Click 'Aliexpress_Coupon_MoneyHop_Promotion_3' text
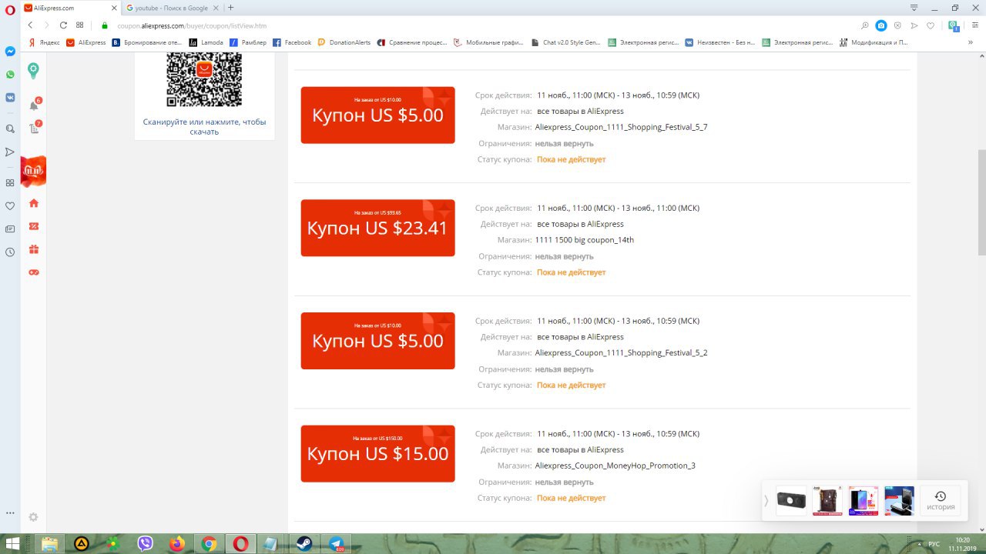Image resolution: width=986 pixels, height=554 pixels. (615, 466)
